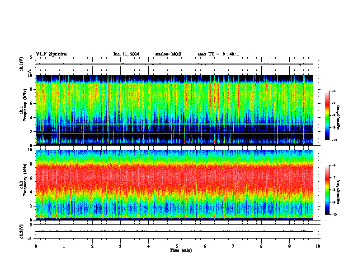Click the ch.2 spectrogram color scale bar
The image size is (358, 276).
(327, 190)
